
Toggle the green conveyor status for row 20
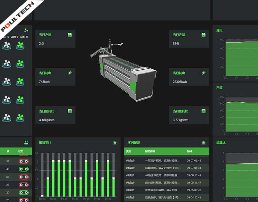coord(24,193)
